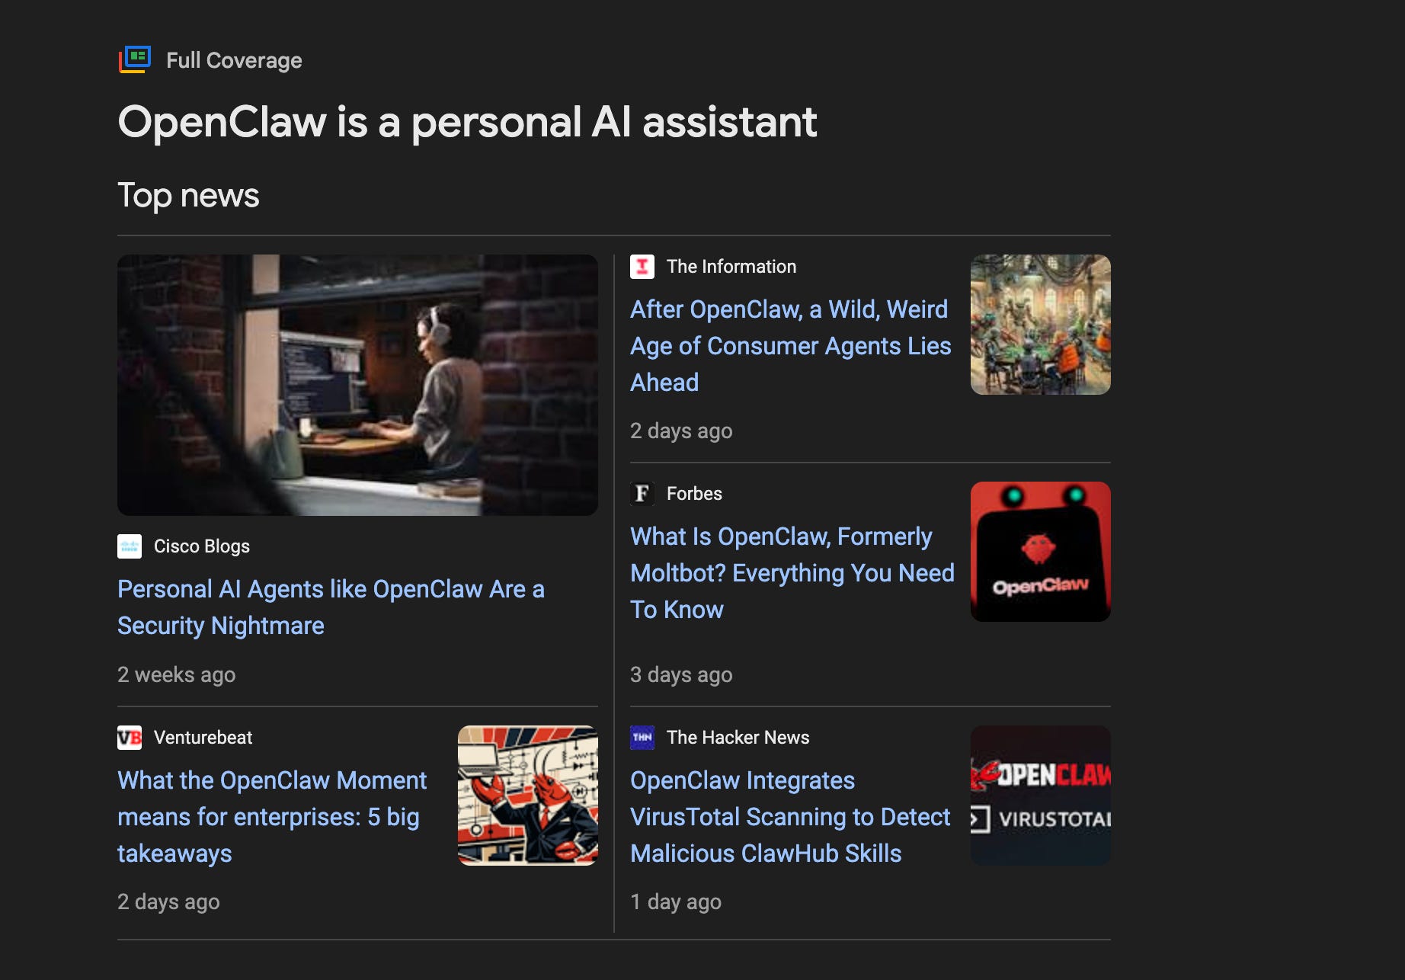Click 'The Information' source name
This screenshot has width=1405, height=980.
[x=731, y=267]
